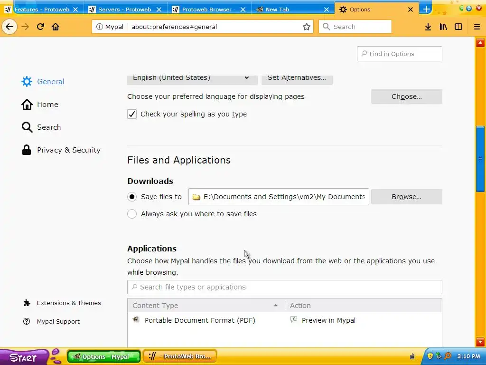Open the Downloads arrow in toolbar
This screenshot has height=365, width=486.
428,27
